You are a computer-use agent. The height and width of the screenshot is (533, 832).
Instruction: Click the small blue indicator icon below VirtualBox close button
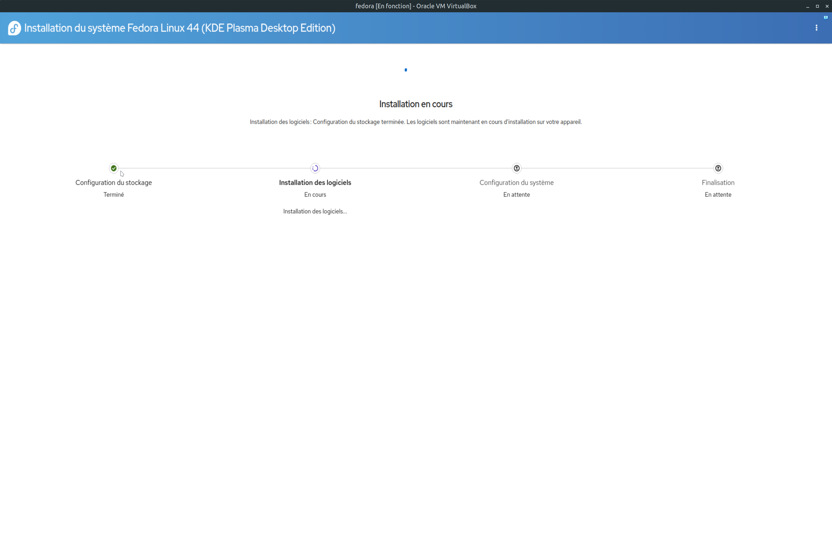[825, 18]
